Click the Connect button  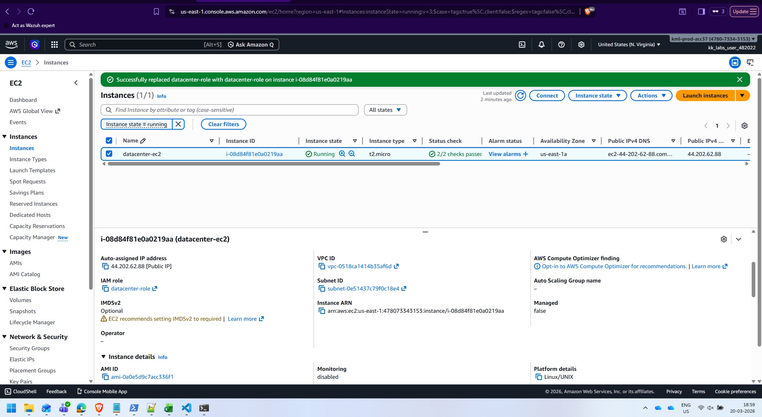click(x=547, y=95)
